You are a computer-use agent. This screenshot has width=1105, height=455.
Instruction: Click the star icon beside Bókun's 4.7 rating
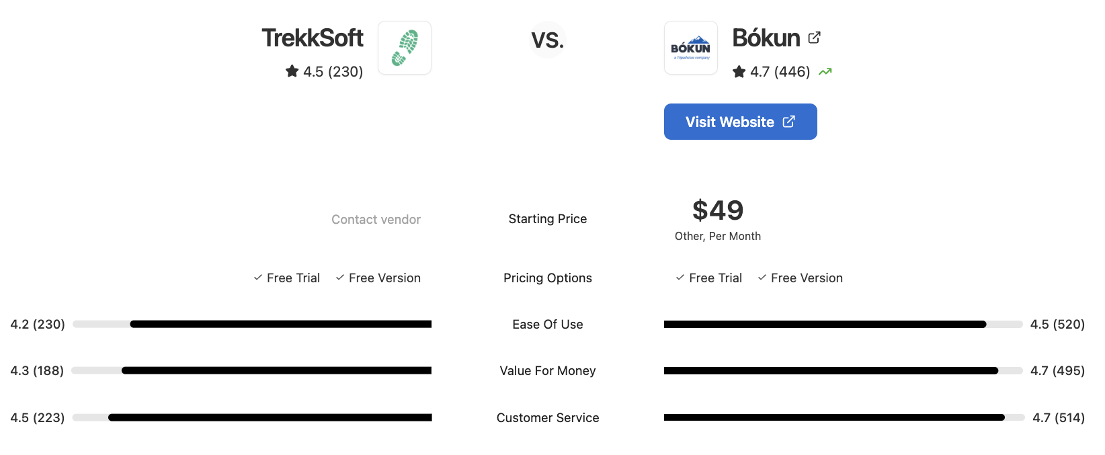738,71
